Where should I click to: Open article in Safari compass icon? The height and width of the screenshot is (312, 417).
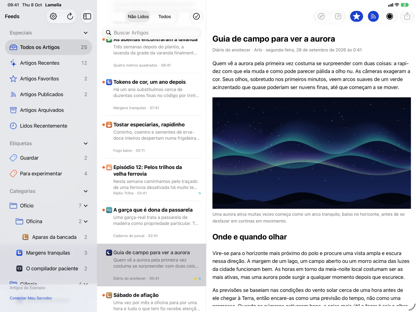(321, 16)
